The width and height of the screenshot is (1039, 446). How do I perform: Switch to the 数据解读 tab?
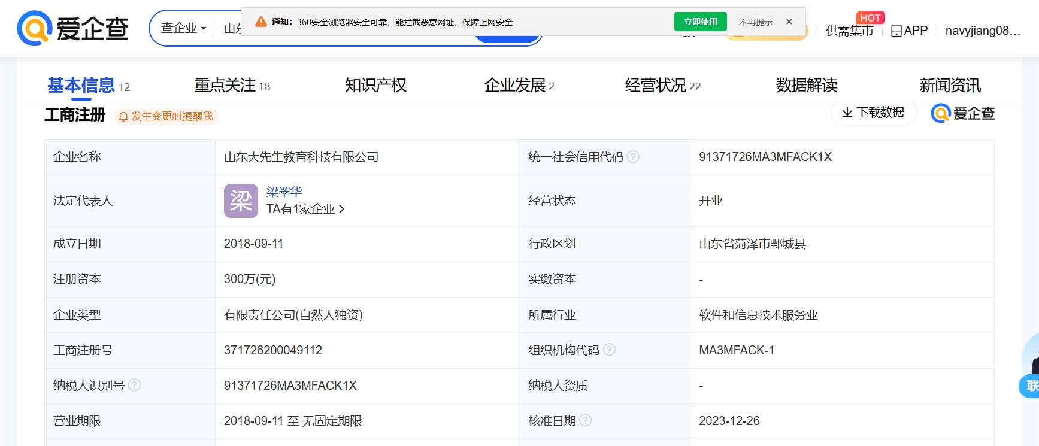point(807,86)
